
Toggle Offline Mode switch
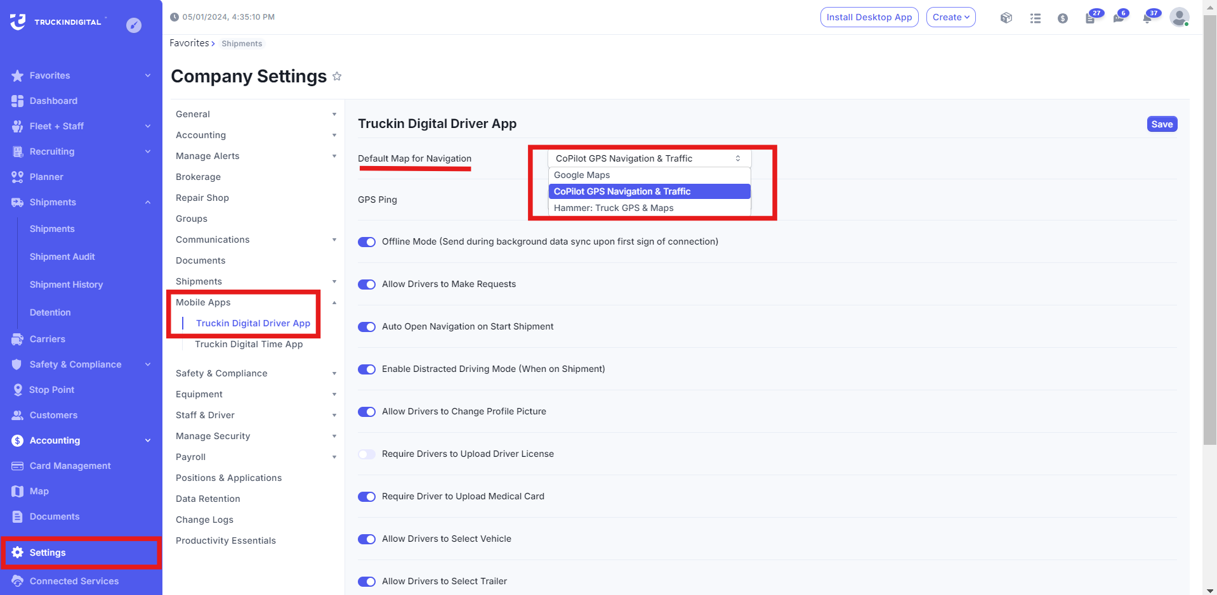click(x=367, y=242)
